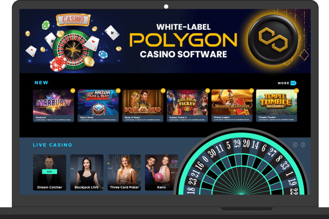Click the MORE link in New section
This screenshot has width=329, height=219.
(x=283, y=83)
